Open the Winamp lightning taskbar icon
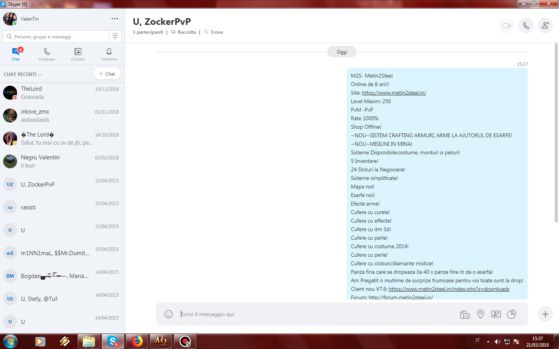 click(x=64, y=342)
